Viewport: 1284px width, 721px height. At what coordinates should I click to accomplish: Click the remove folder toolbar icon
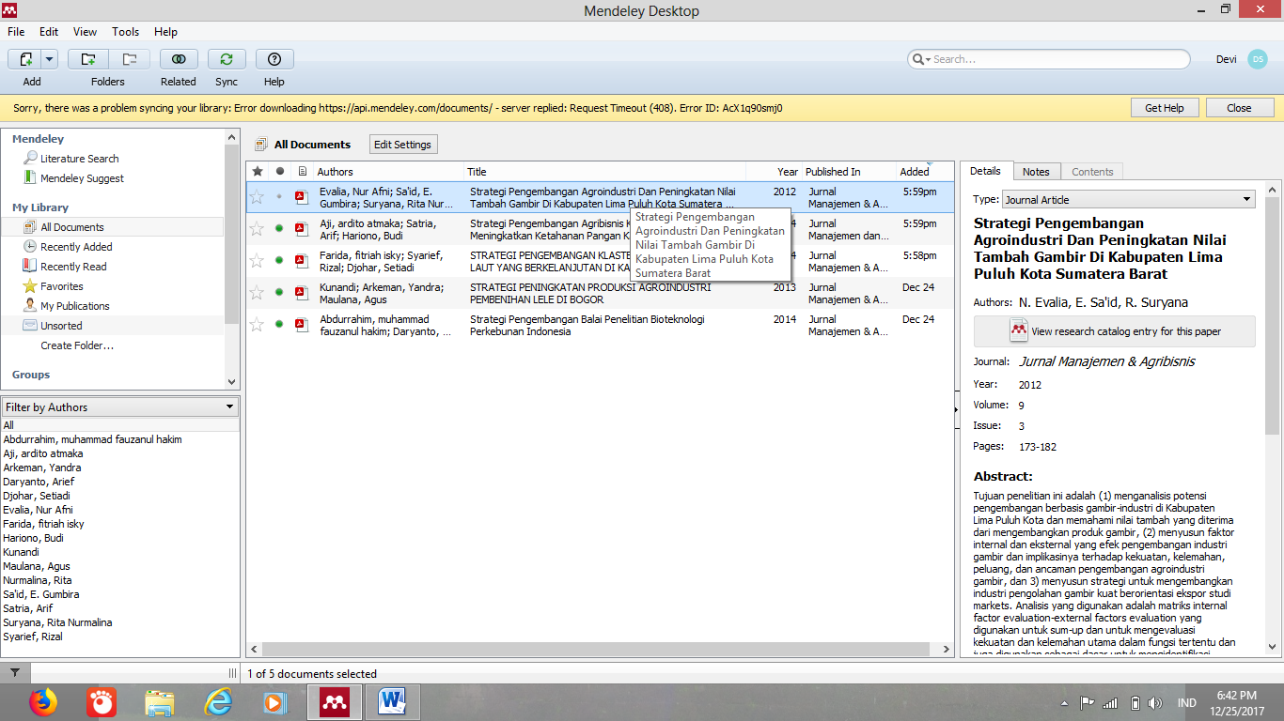130,59
